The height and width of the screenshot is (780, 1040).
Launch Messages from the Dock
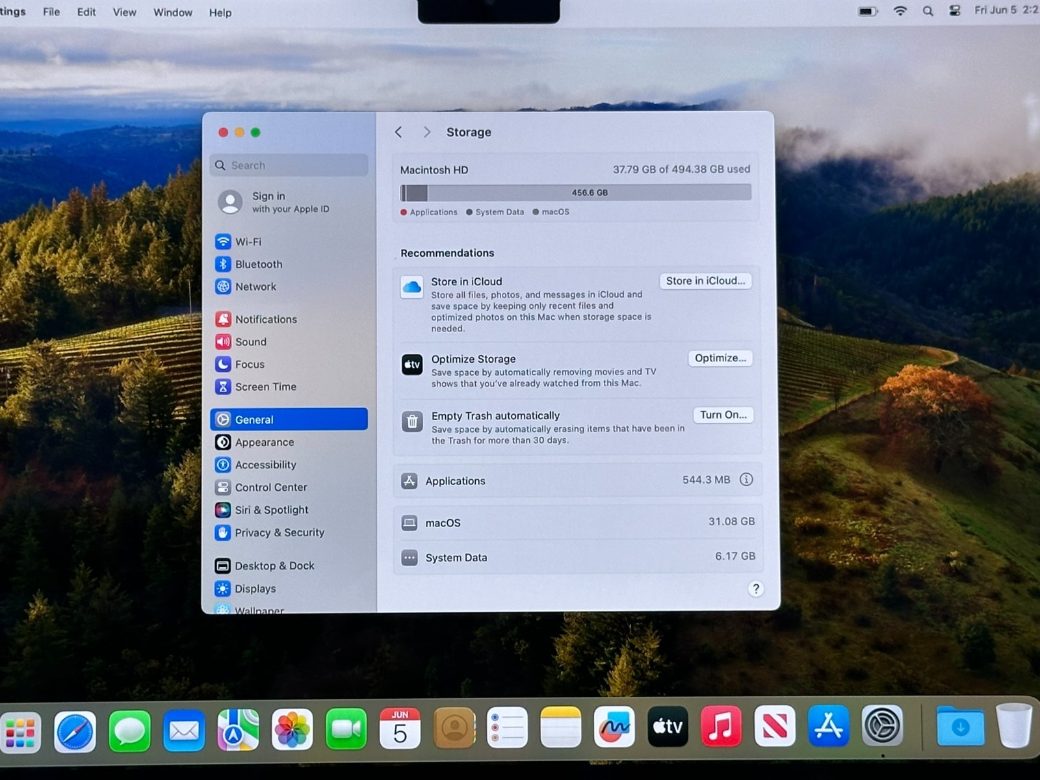click(x=129, y=731)
